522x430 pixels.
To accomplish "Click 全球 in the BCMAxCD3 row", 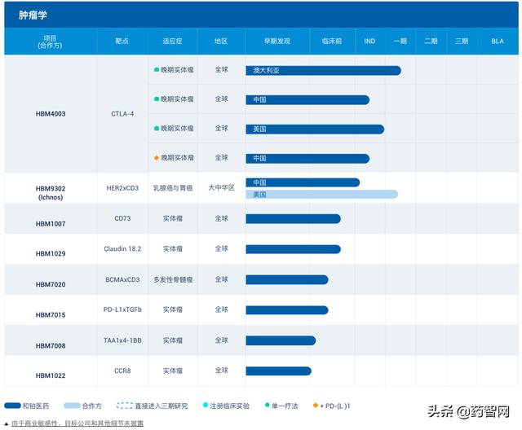I will [221, 279].
